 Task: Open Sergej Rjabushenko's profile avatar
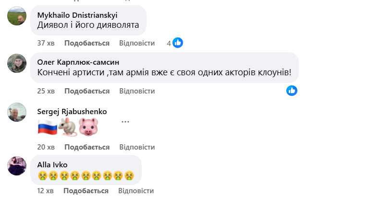coord(17,112)
